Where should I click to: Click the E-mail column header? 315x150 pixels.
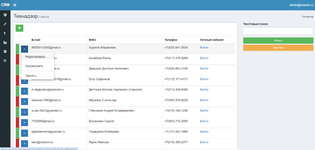click(36, 40)
